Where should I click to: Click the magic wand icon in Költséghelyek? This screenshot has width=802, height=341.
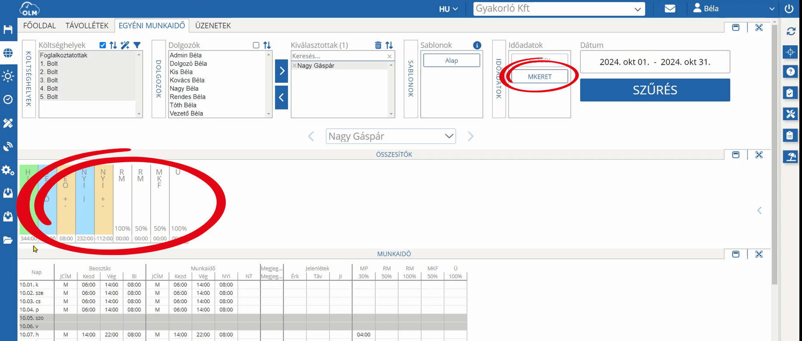[x=125, y=45]
